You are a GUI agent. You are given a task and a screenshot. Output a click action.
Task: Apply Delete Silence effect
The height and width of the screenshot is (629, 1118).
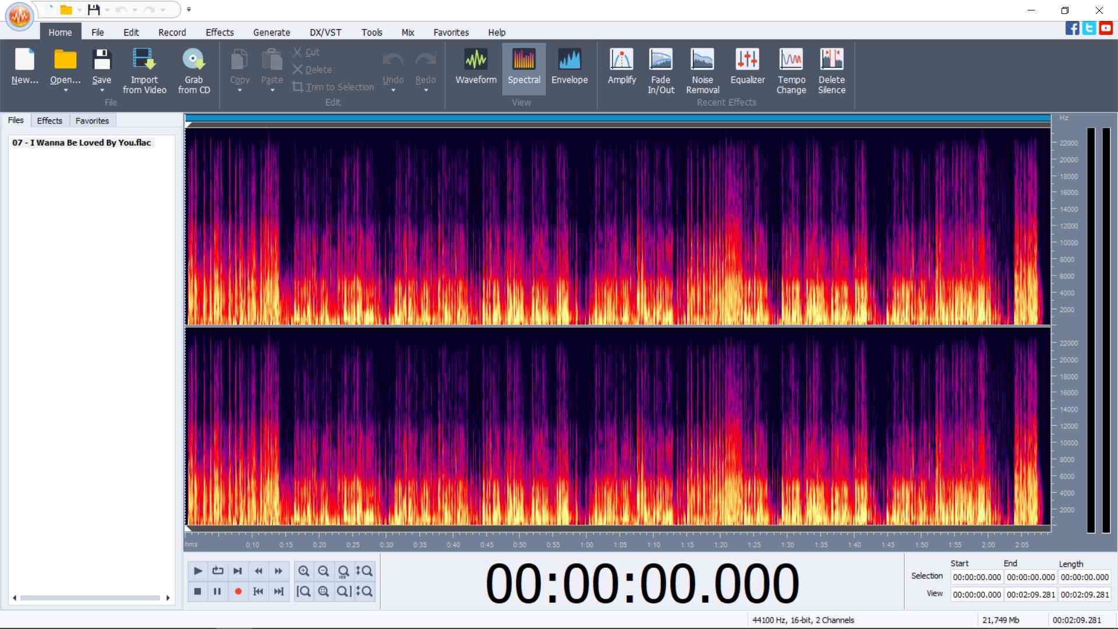pos(832,71)
